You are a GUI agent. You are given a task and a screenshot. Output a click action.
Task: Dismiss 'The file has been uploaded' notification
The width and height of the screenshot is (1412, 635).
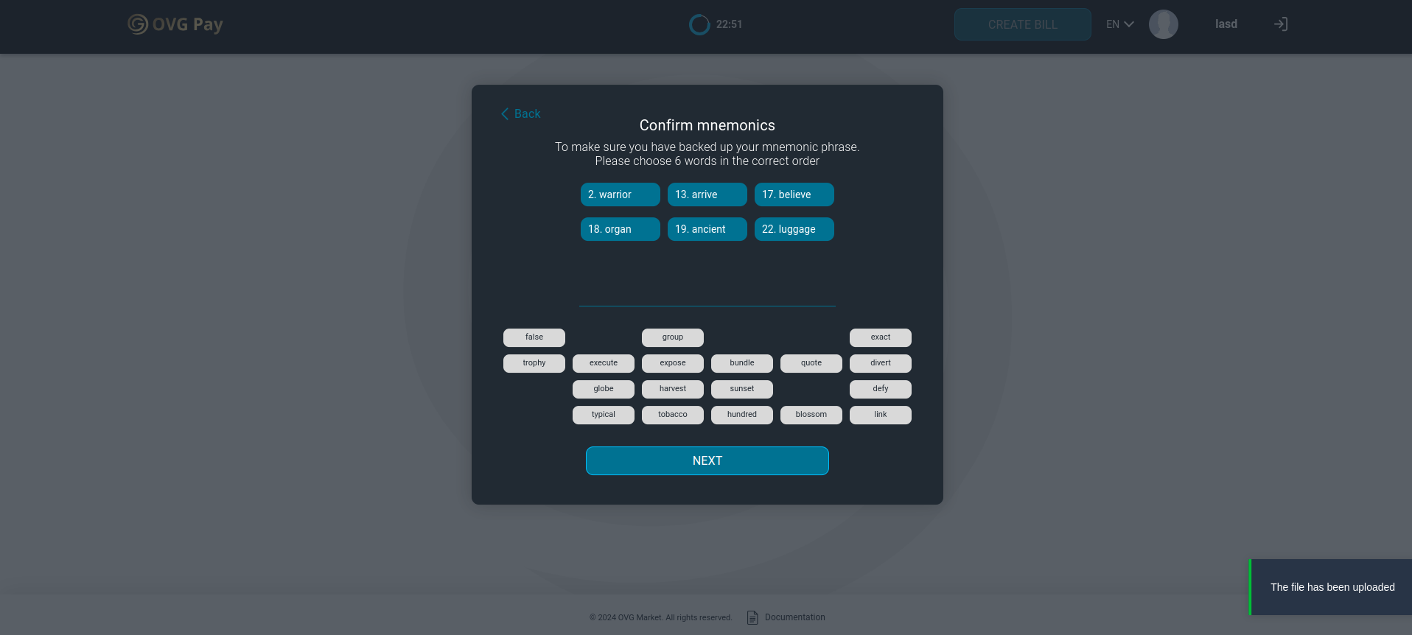1331,587
